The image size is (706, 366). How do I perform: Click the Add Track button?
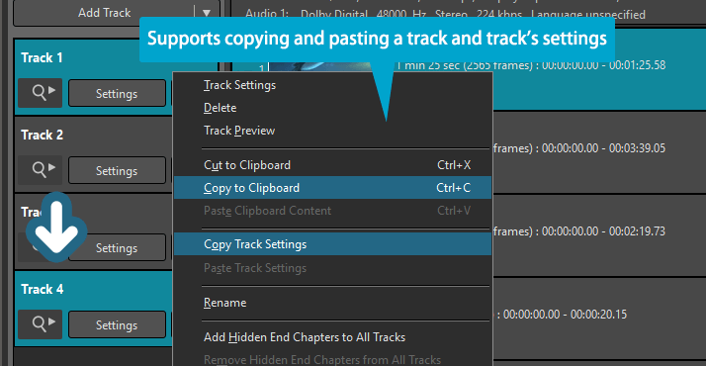click(x=105, y=13)
